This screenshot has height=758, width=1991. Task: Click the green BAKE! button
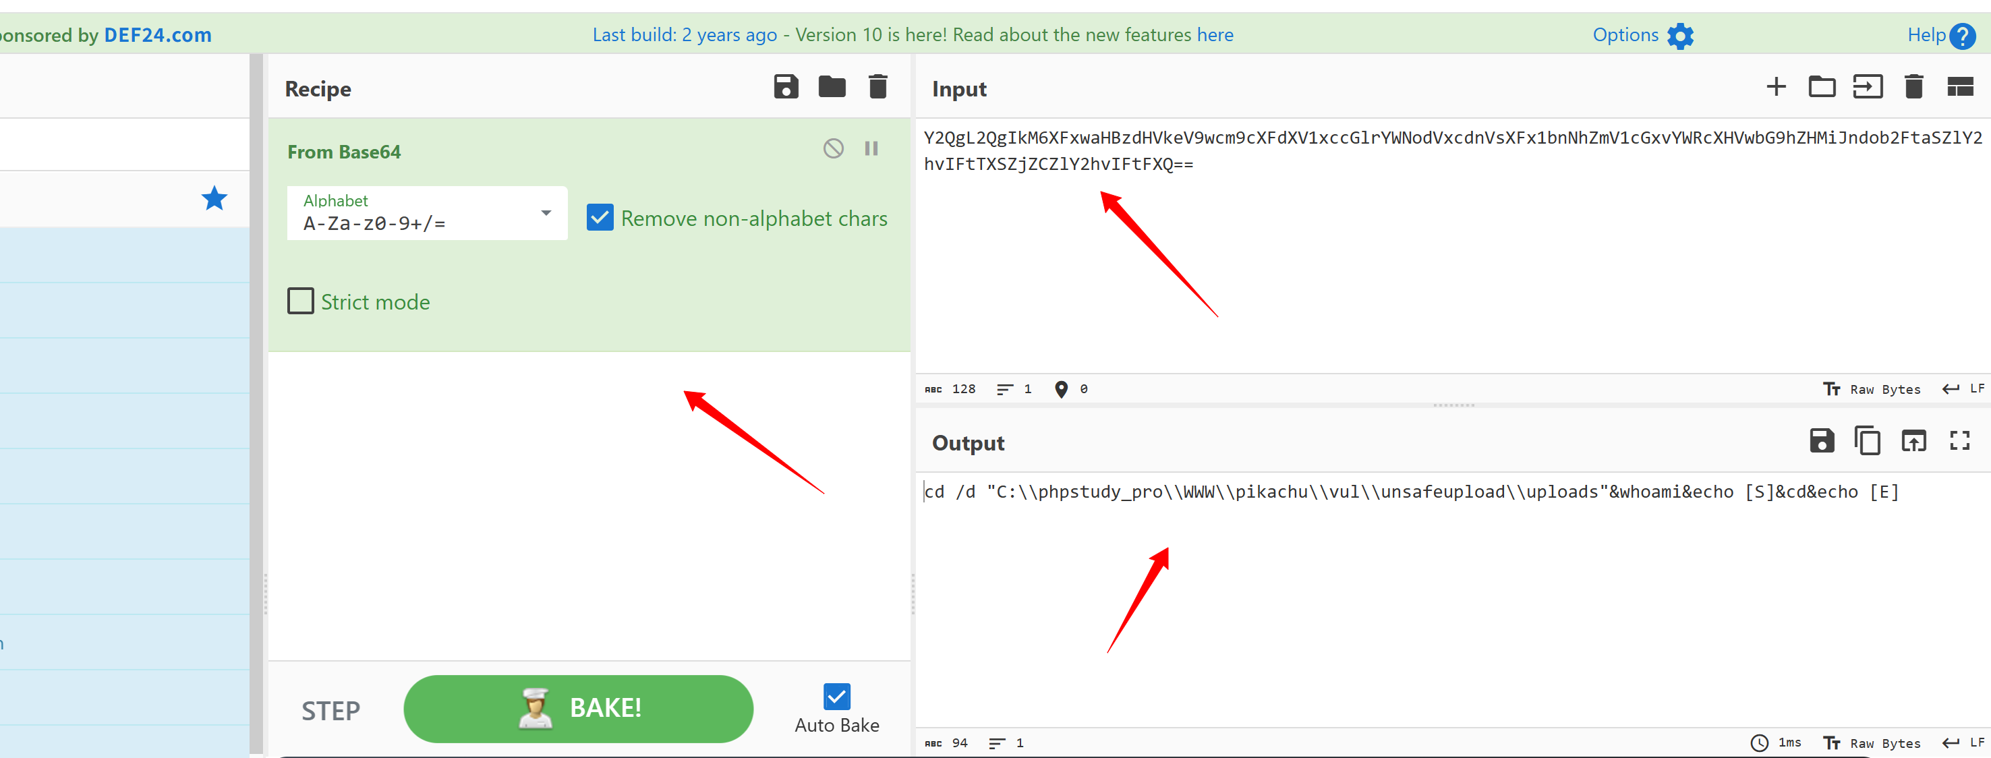(x=578, y=708)
